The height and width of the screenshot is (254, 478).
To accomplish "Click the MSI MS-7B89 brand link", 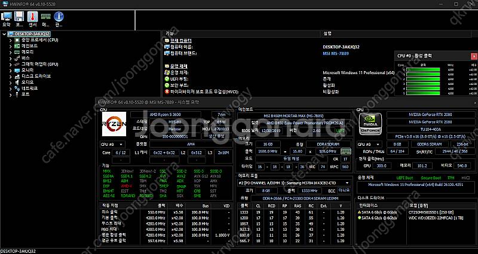I will tap(336, 53).
